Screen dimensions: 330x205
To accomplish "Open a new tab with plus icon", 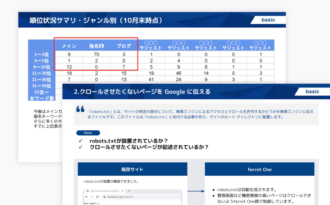I will coord(129,191).
